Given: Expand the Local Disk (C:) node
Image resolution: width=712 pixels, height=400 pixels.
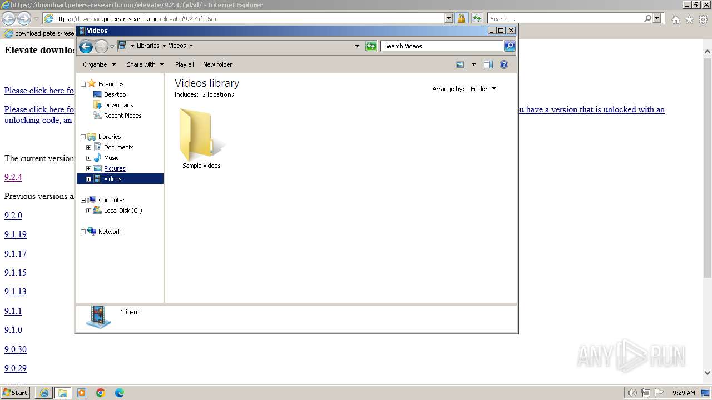Looking at the screenshot, I should tap(88, 211).
